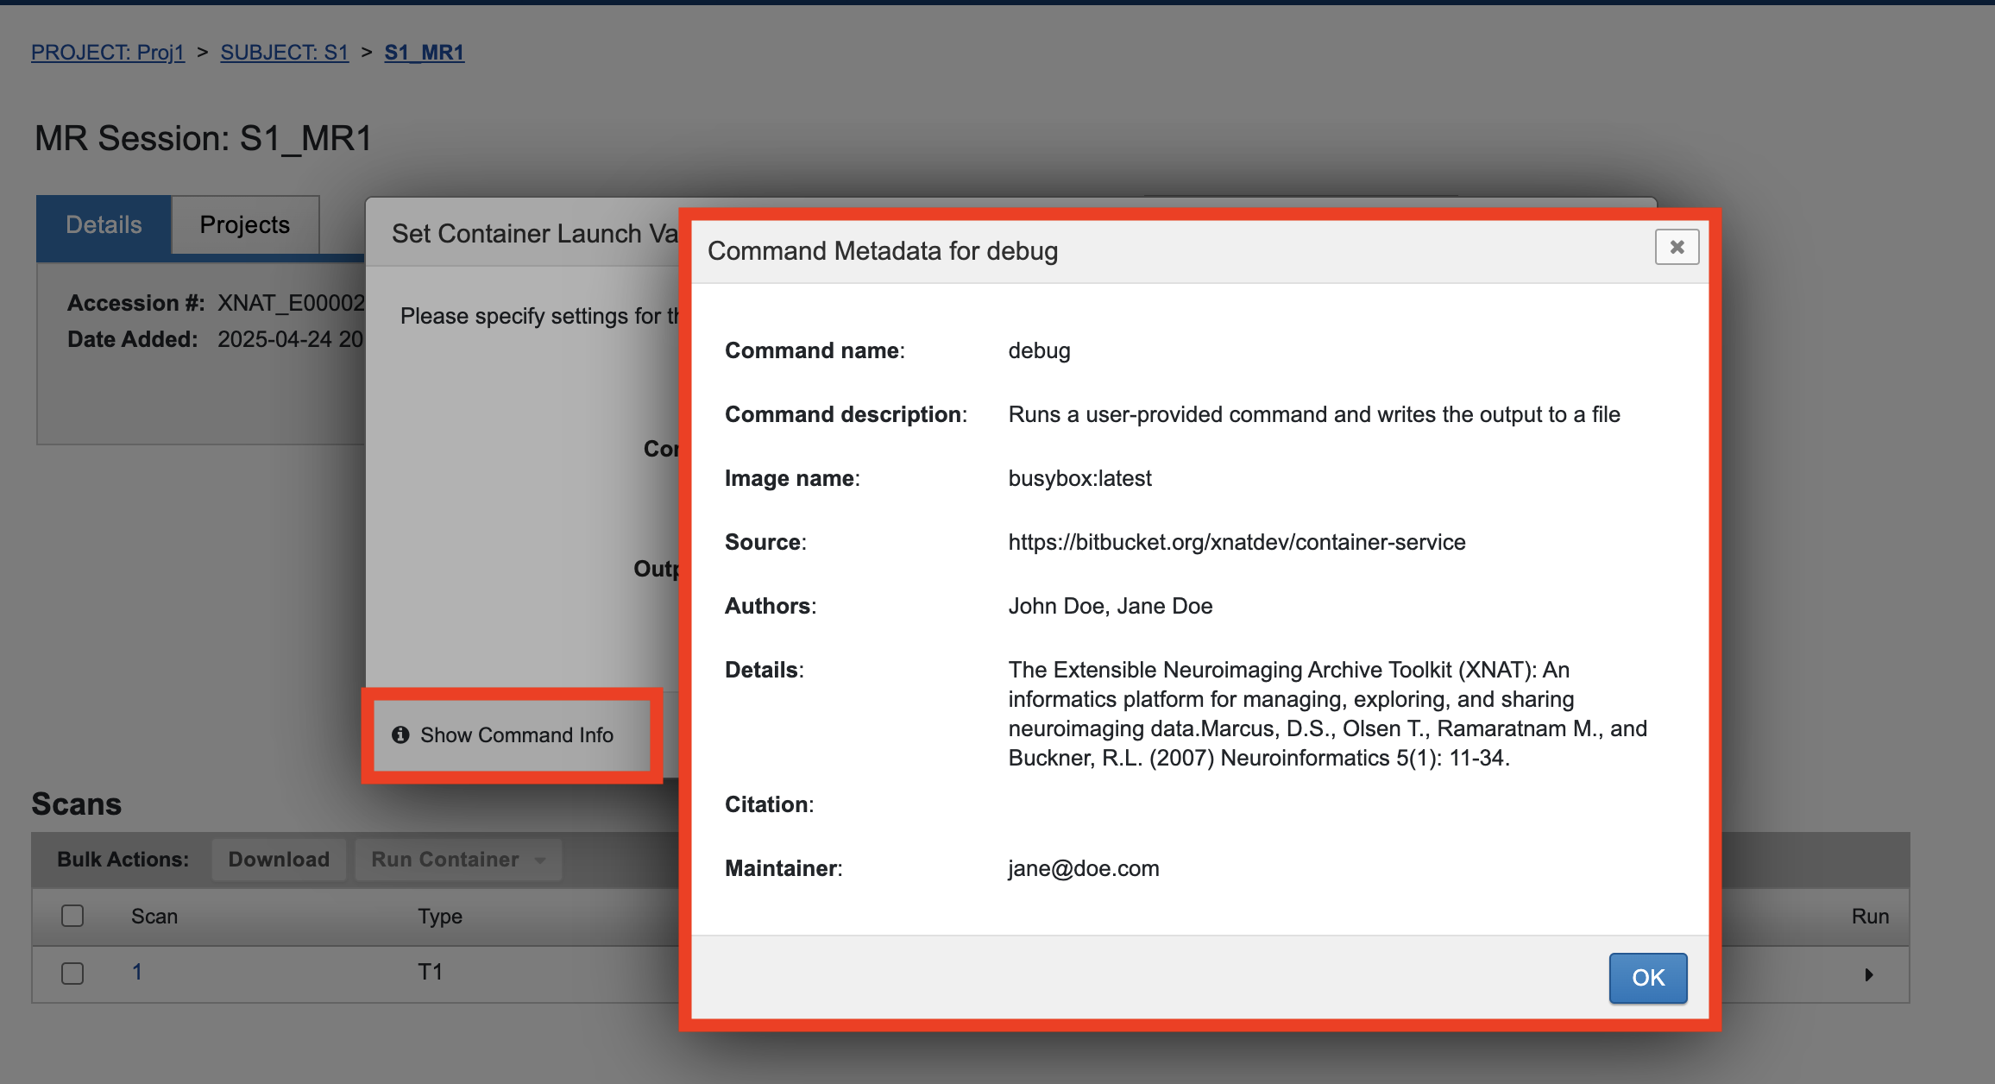Click the bitbucket source URL text
The height and width of the screenshot is (1084, 1995).
click(x=1236, y=542)
